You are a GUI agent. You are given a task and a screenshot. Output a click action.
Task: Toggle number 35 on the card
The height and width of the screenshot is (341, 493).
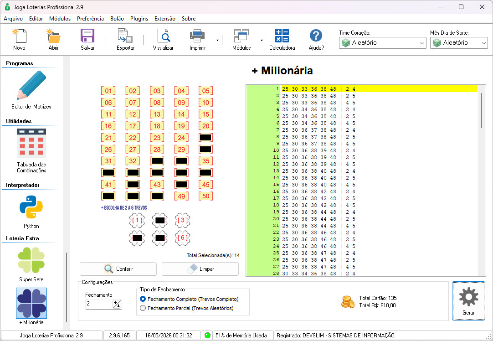pos(205,161)
